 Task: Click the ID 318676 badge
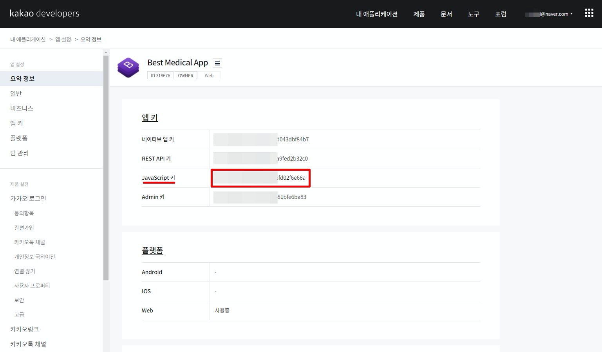pyautogui.click(x=161, y=76)
